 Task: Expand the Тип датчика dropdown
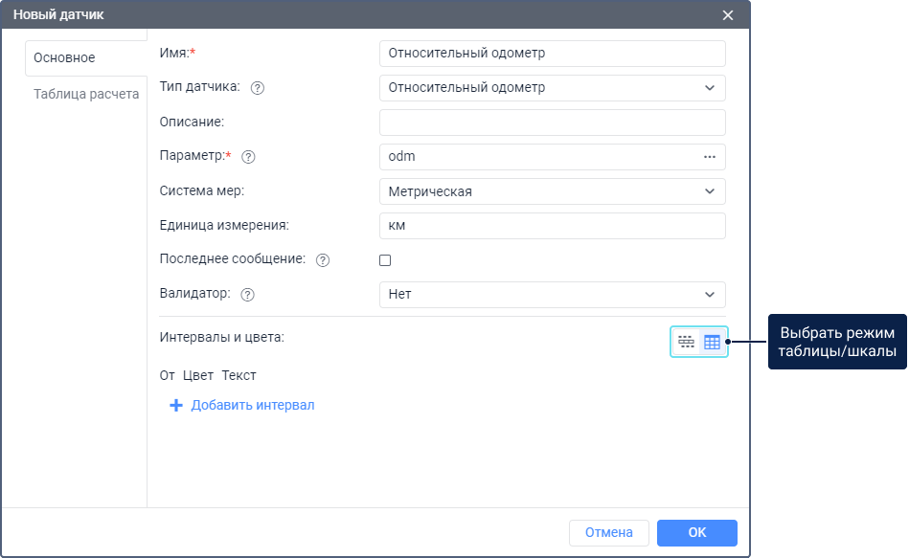[552, 88]
